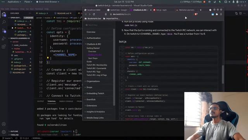
Task: Expand Insights & Analytics docs section
Action: click(95, 112)
